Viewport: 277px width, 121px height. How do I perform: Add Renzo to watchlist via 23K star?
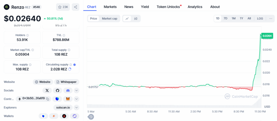pyautogui.click(x=63, y=7)
